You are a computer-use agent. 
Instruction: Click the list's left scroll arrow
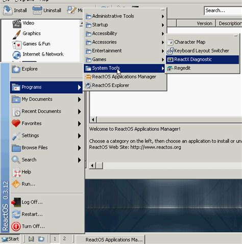(93, 120)
